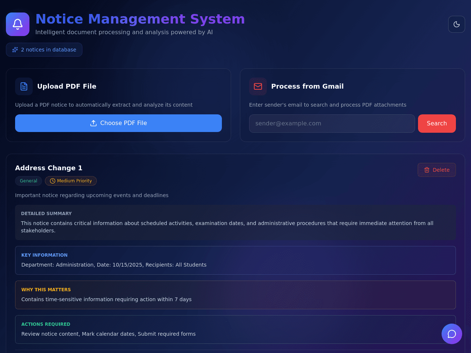The image size is (471, 353).
Task: Click the DETAILED SUMMARY label
Action: [x=46, y=214]
